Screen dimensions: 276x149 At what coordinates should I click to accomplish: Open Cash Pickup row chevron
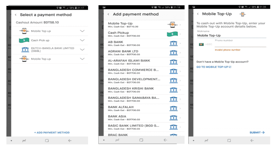coord(180,34)
